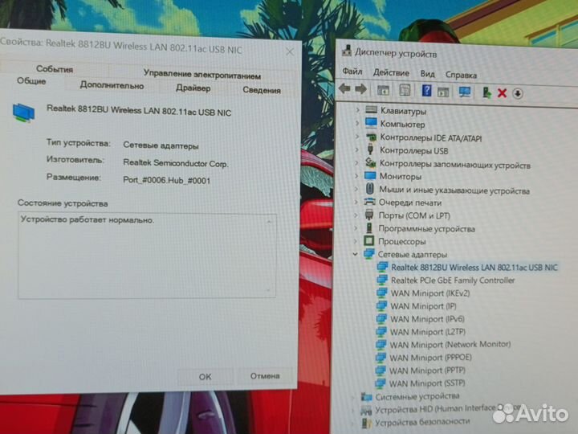The image size is (578, 434).
Task: Collapse the Сетевые адаптеры category
Action: point(356,253)
